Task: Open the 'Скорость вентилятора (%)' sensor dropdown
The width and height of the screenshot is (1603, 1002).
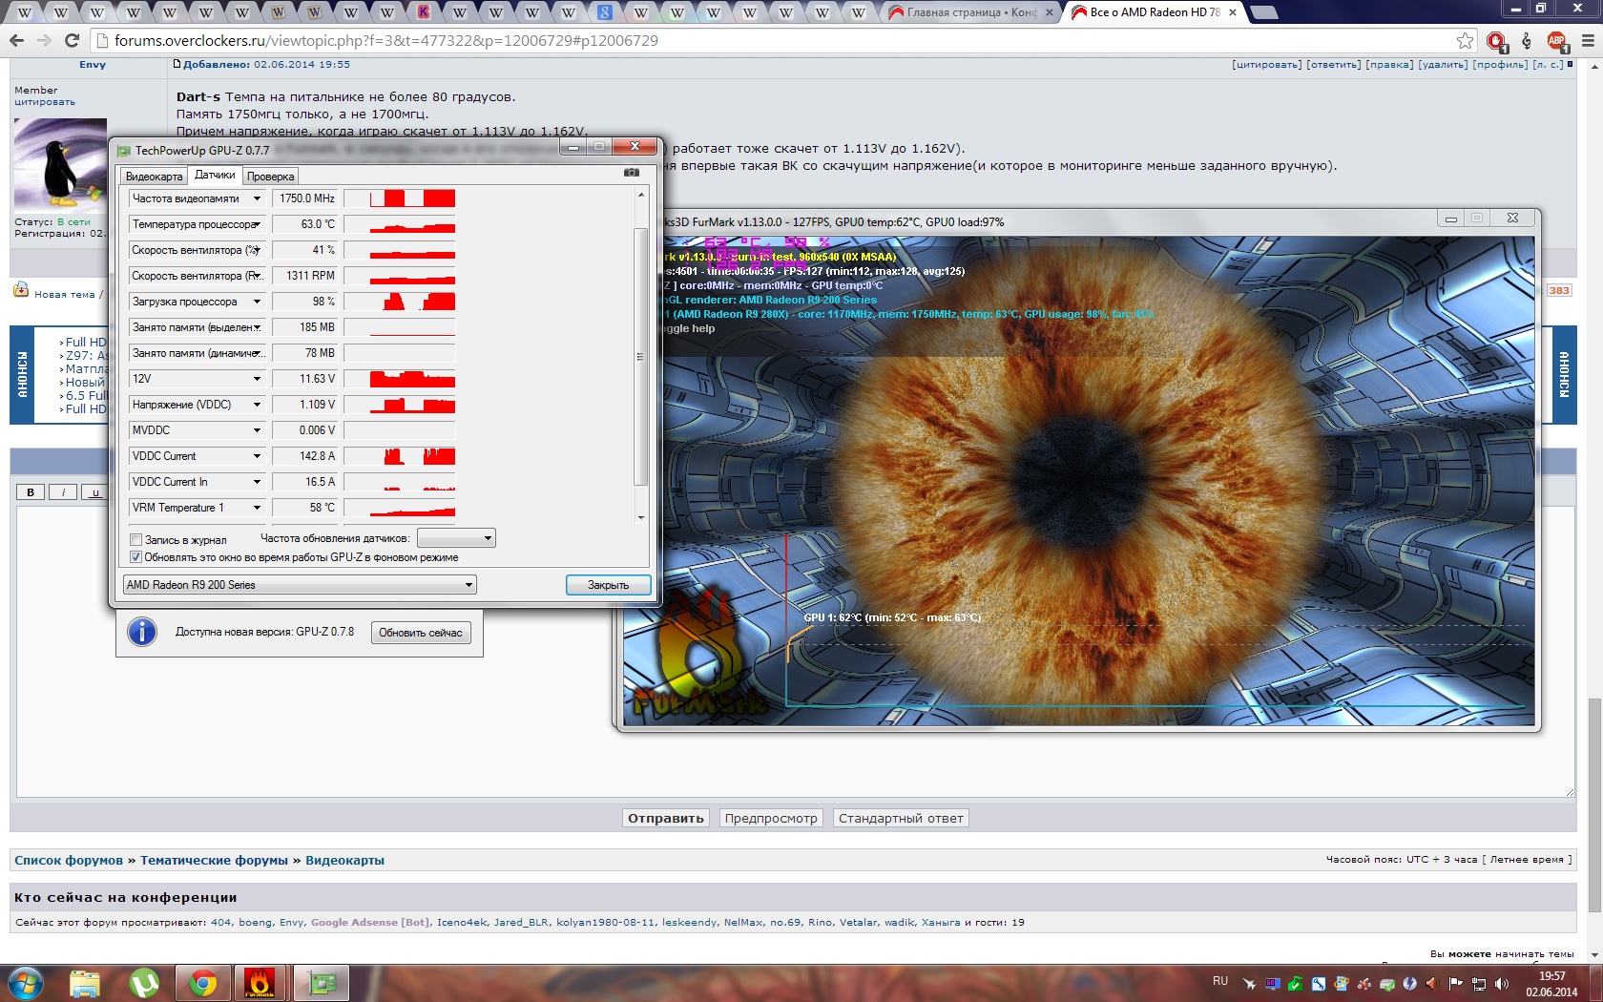Action: [x=257, y=250]
